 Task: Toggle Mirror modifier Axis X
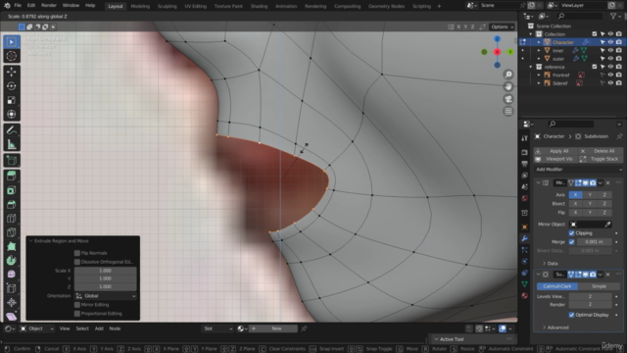[575, 194]
